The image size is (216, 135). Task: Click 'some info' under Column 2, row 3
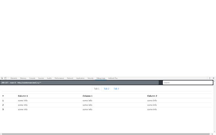pyautogui.click(x=152, y=109)
